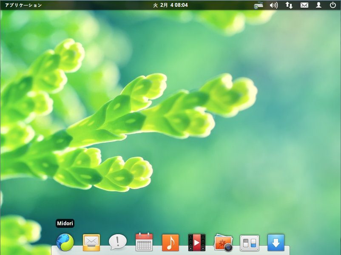Open the mail messages indicator

click(304, 5)
